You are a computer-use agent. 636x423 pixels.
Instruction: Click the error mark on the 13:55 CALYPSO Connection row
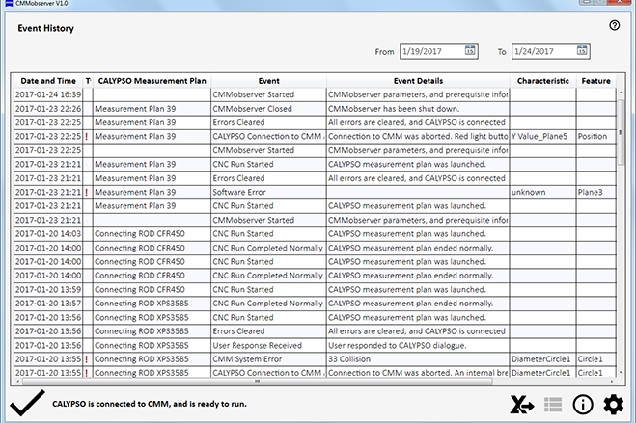point(87,373)
